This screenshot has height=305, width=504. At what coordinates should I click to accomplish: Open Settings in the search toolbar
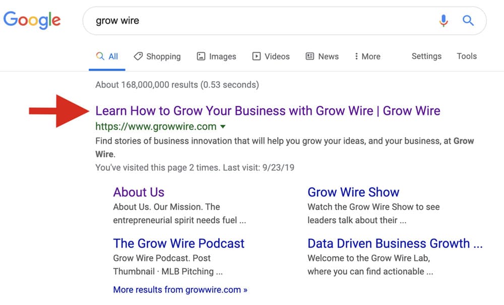[x=426, y=56]
